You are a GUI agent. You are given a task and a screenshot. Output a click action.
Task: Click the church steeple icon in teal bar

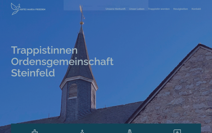[x=82, y=131]
